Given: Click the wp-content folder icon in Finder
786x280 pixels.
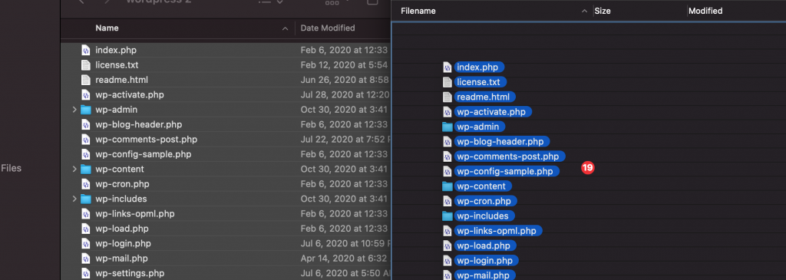Looking at the screenshot, I should point(86,170).
